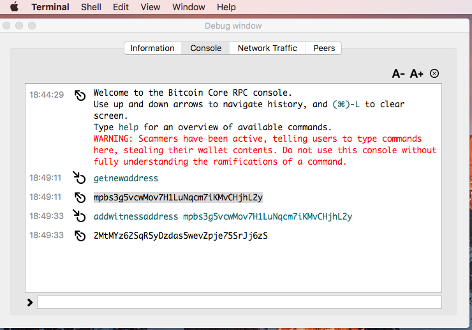This screenshot has width=472, height=330.
Task: Clear the console with the circled X
Action: coord(434,73)
